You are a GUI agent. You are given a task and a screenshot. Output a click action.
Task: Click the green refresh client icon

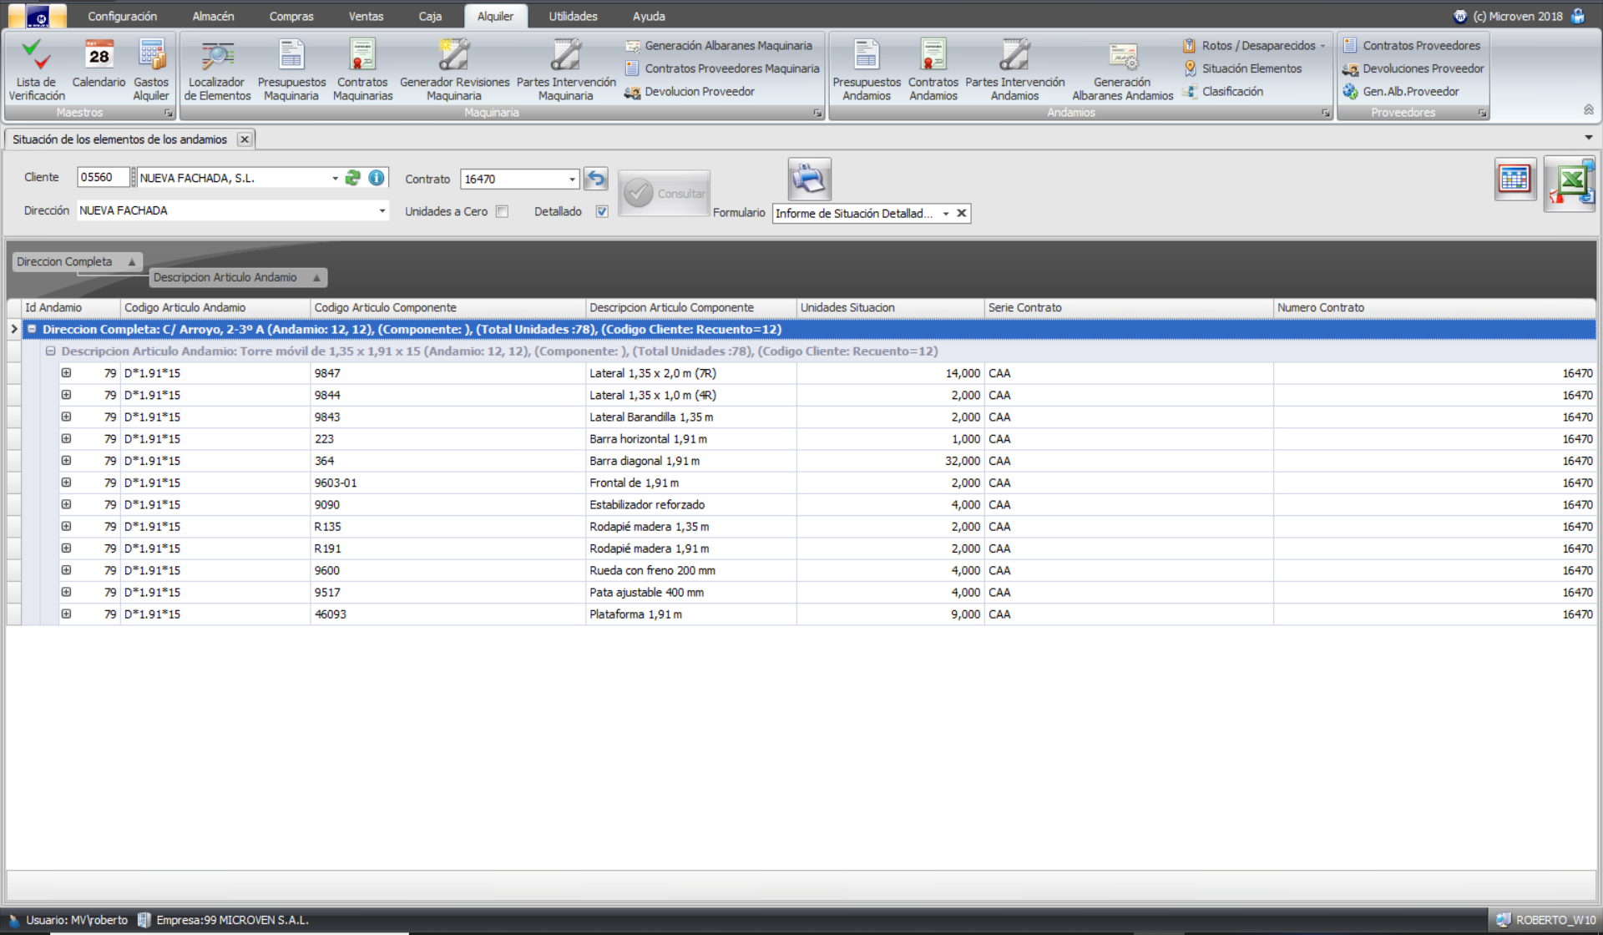pyautogui.click(x=353, y=178)
